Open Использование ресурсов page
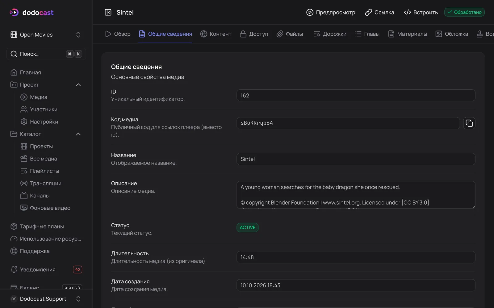This screenshot has width=494, height=308. (46, 239)
